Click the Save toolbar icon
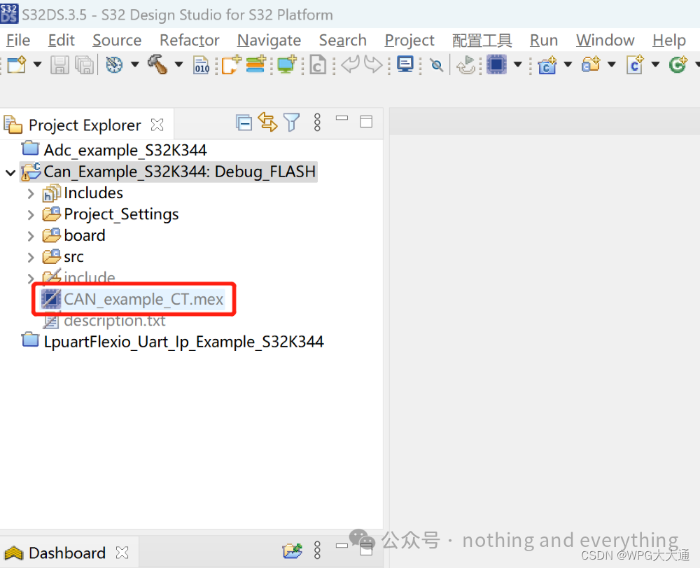Screen dimensions: 700x568 click(x=59, y=64)
